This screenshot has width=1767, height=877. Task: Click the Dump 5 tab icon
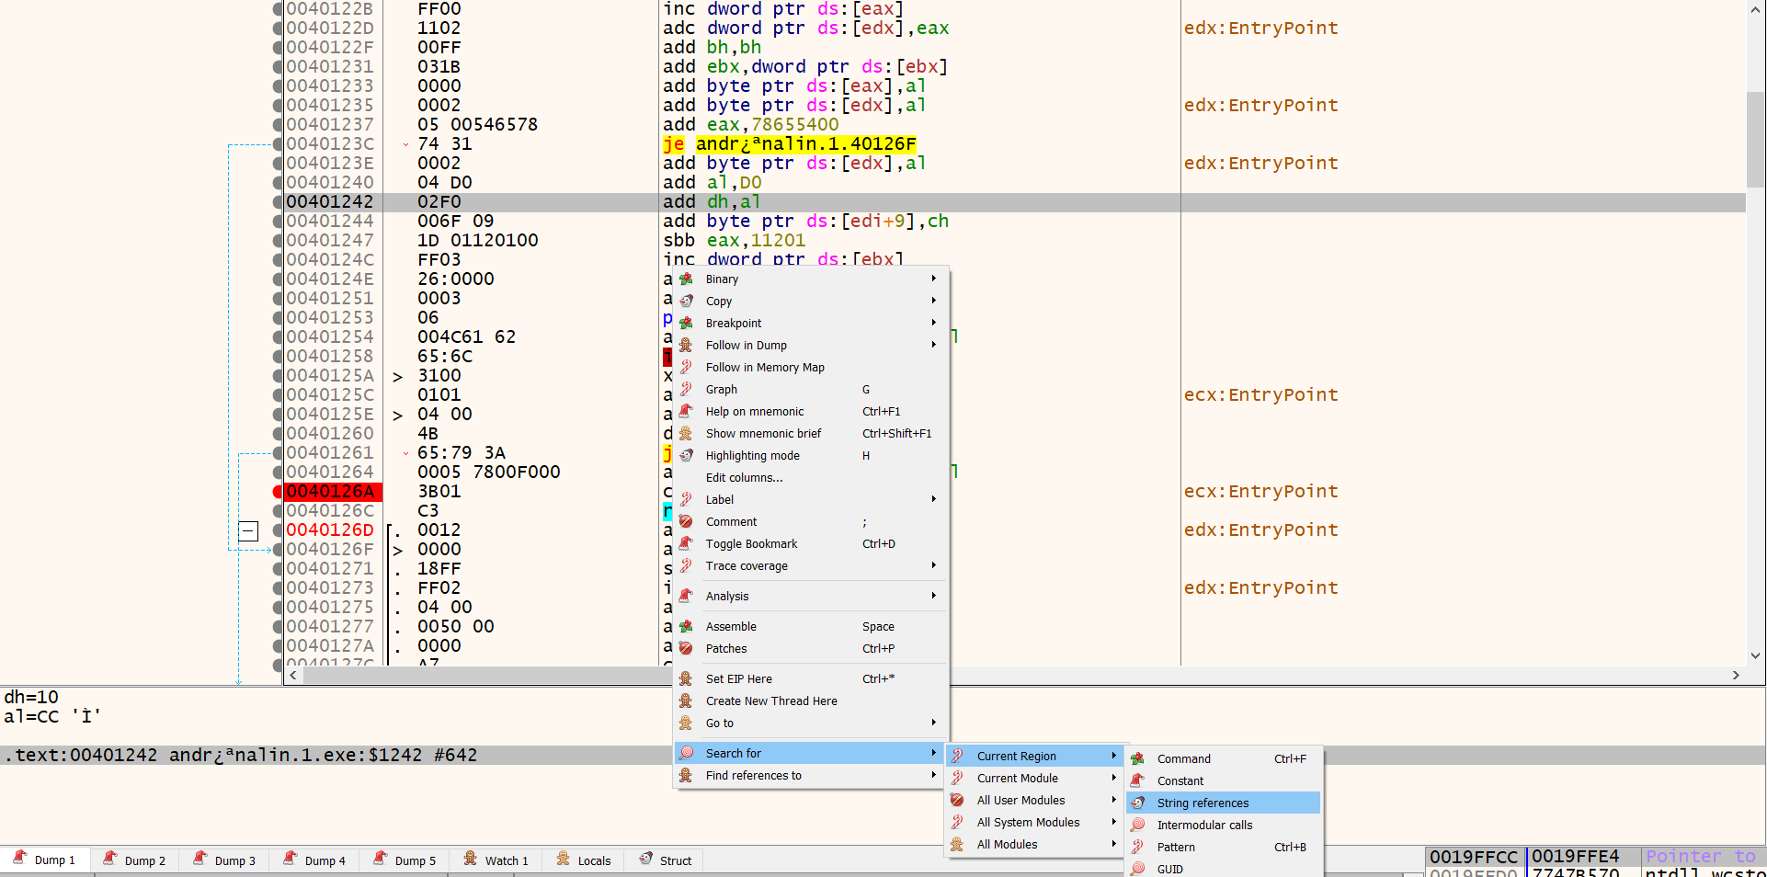pyautogui.click(x=380, y=859)
